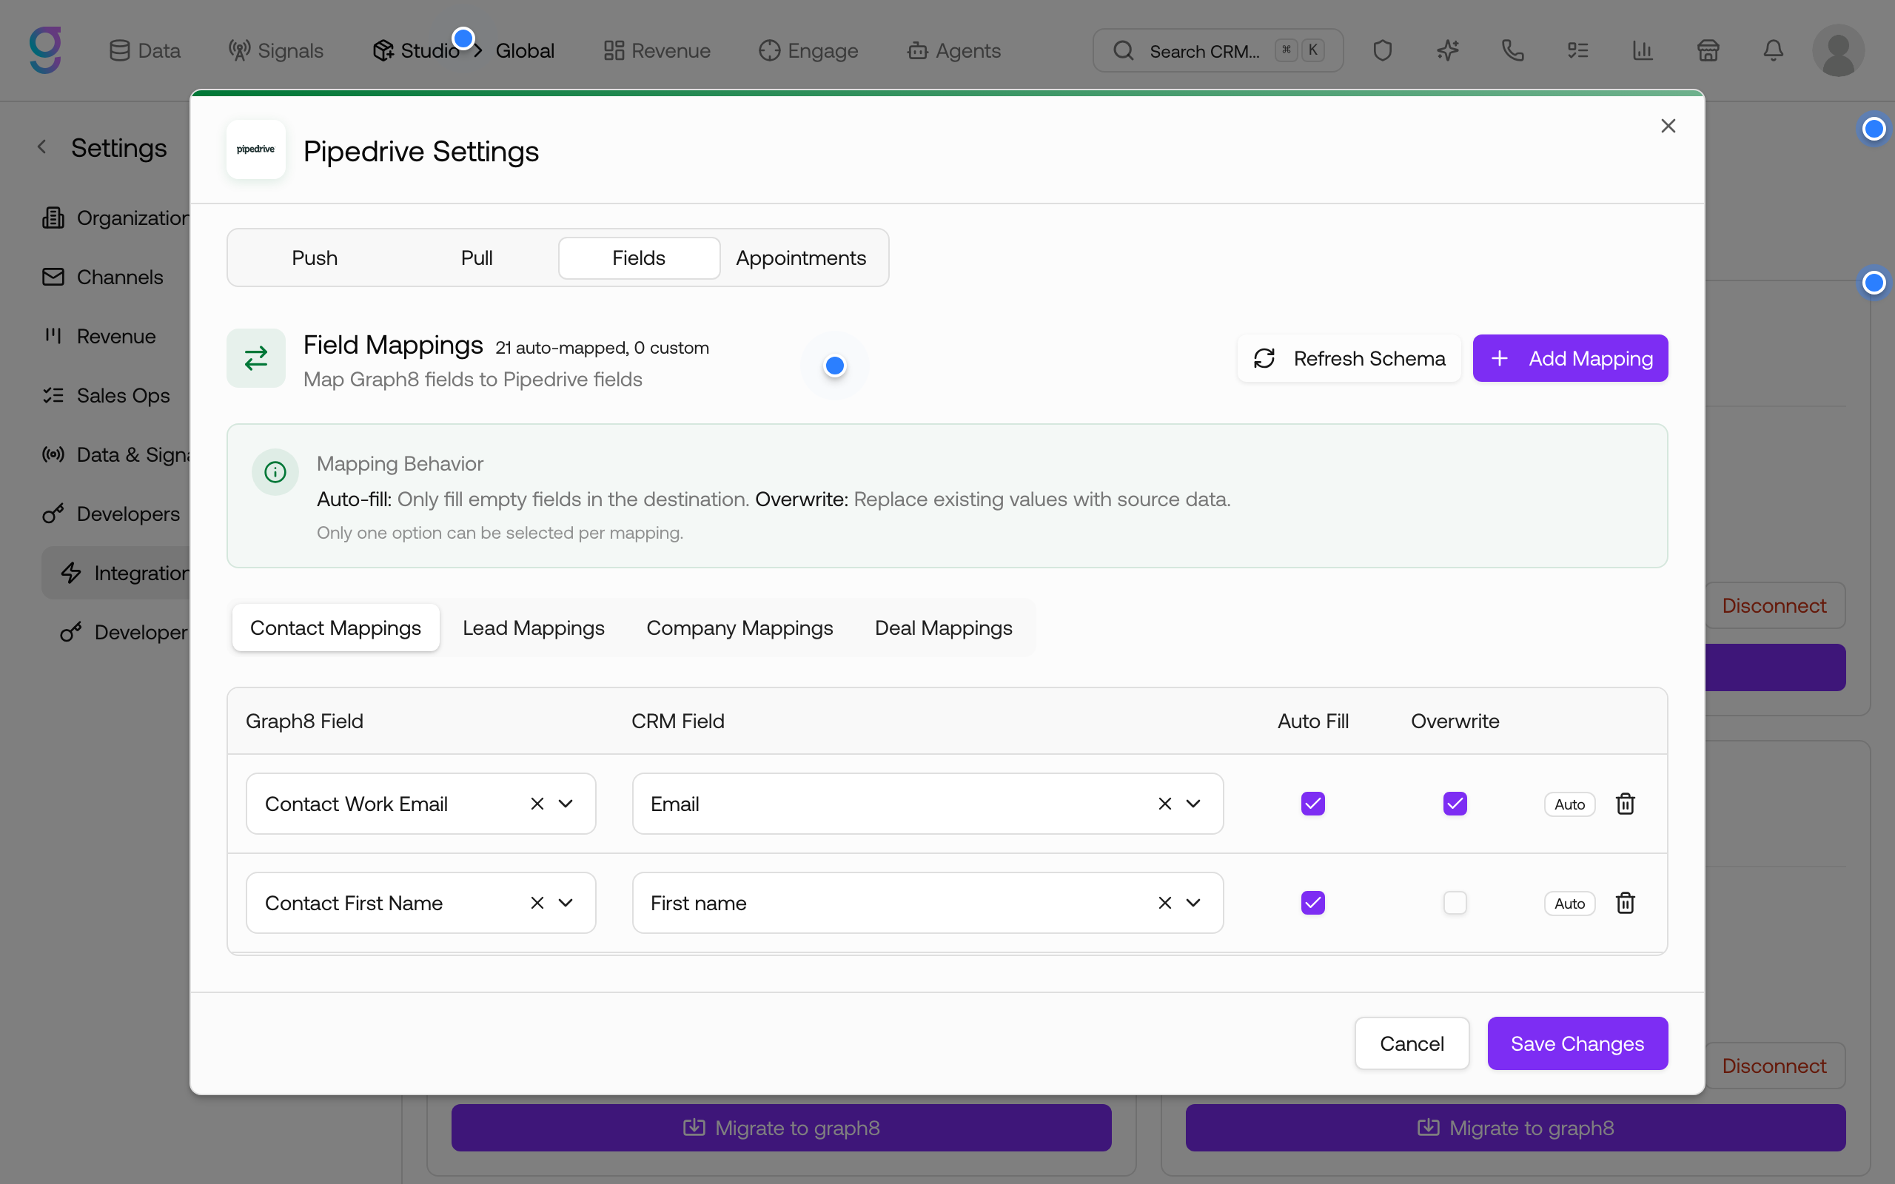Image resolution: width=1895 pixels, height=1184 pixels.
Task: Open Revenue in settings sidebar
Action: pyautogui.click(x=98, y=337)
